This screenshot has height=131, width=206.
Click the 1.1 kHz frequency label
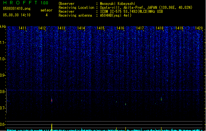[3, 43]
